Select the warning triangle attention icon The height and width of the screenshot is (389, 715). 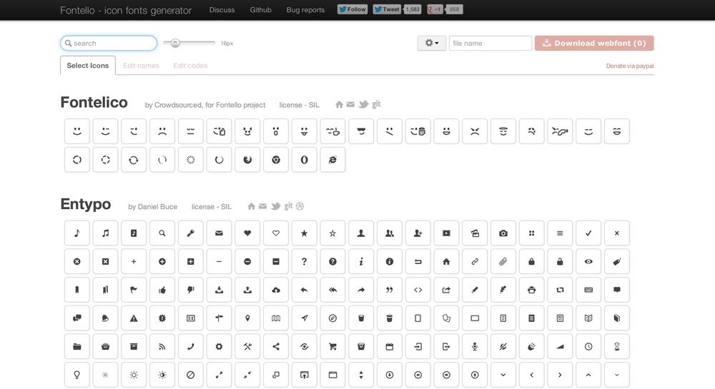134,318
